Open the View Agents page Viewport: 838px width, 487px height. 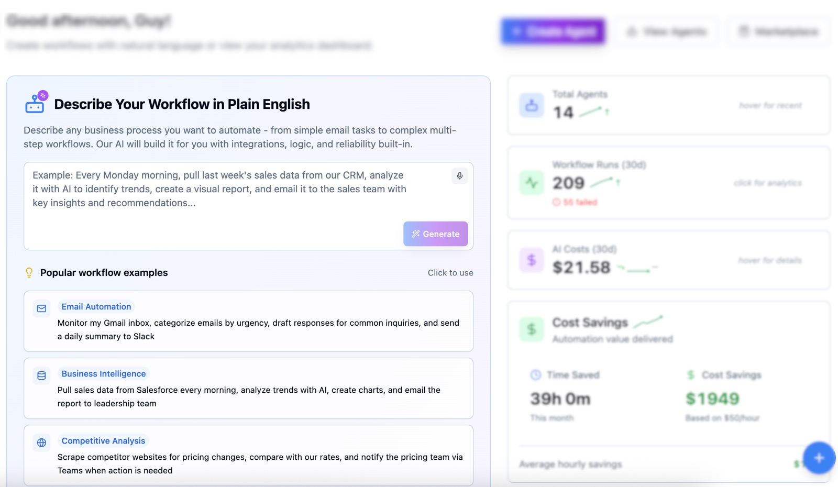(667, 31)
